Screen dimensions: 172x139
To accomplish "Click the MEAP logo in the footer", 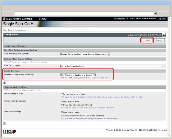I will pos(9,132).
